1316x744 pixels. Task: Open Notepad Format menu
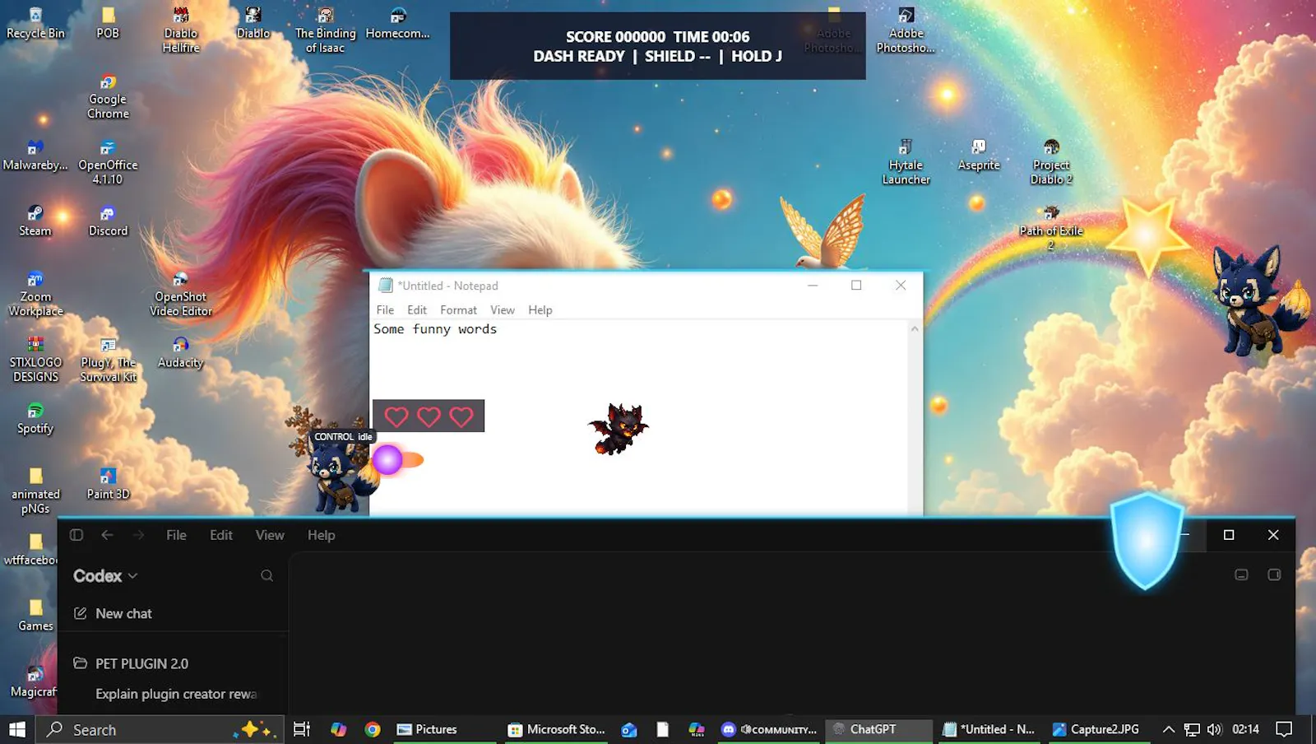pyautogui.click(x=458, y=310)
